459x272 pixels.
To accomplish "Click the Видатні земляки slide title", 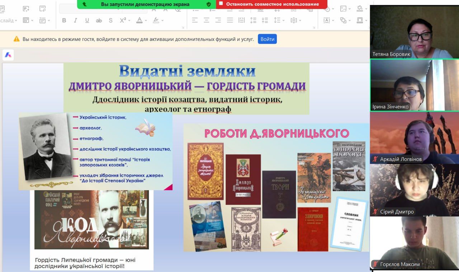I will 187,71.
